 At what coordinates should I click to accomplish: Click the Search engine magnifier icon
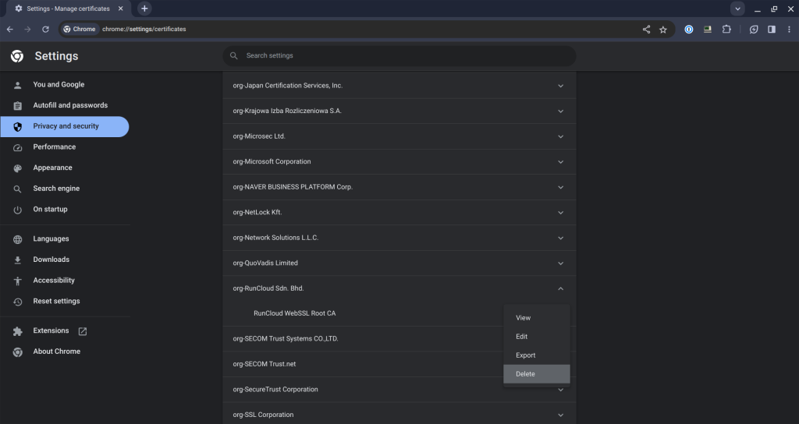[x=17, y=189]
